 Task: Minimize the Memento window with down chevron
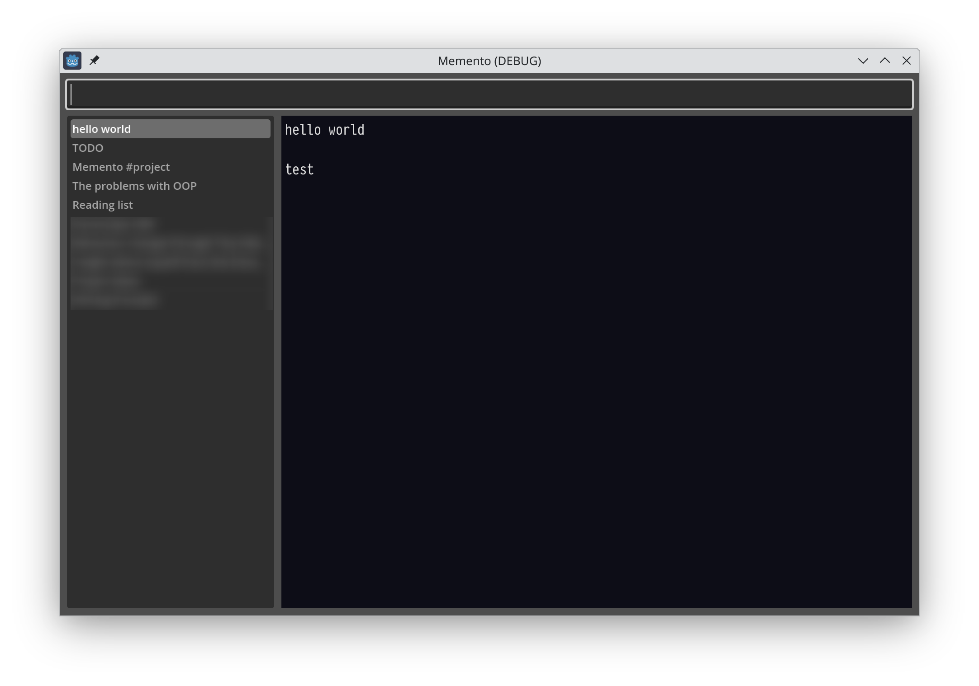pos(863,61)
